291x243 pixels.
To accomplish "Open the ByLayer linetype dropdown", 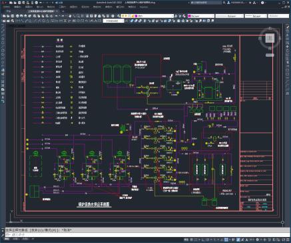I will pos(242,16).
